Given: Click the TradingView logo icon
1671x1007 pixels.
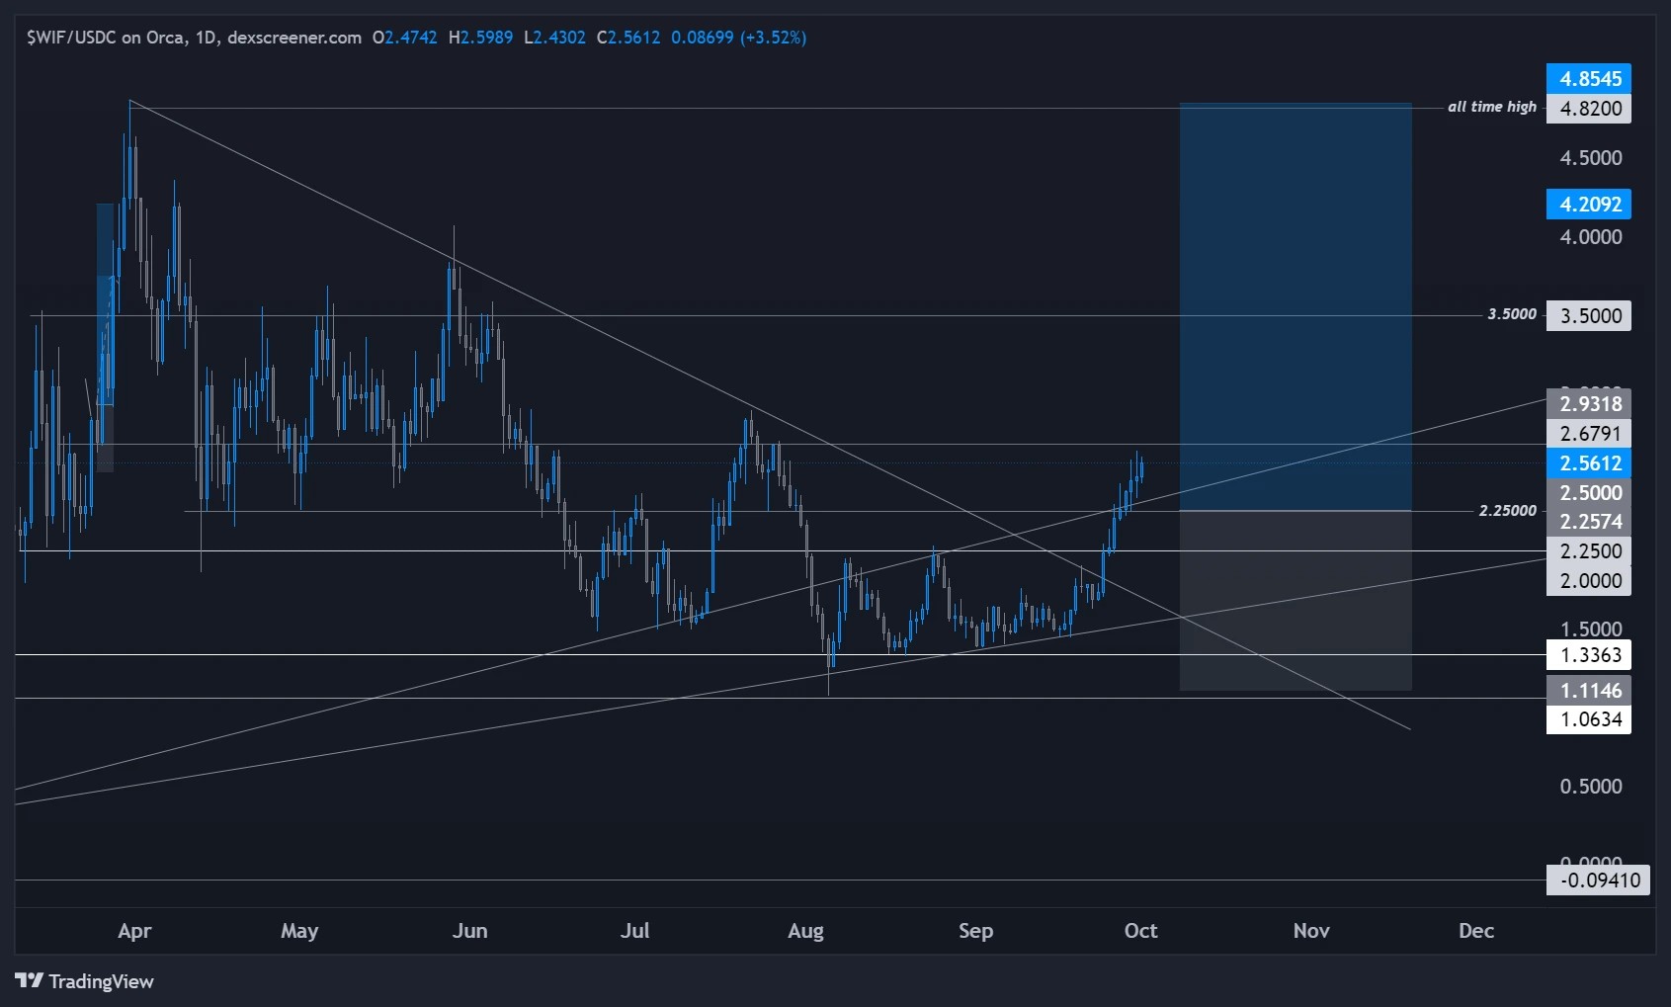Looking at the screenshot, I should [29, 981].
